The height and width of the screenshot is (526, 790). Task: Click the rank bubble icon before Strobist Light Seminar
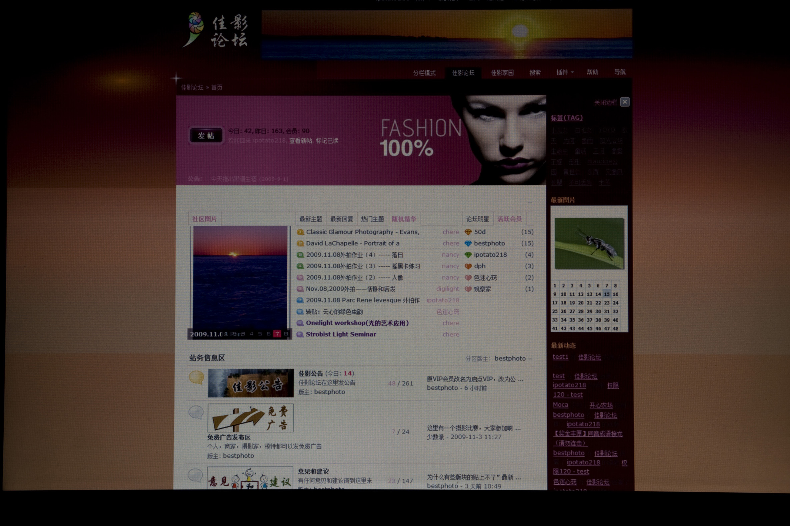[300, 334]
